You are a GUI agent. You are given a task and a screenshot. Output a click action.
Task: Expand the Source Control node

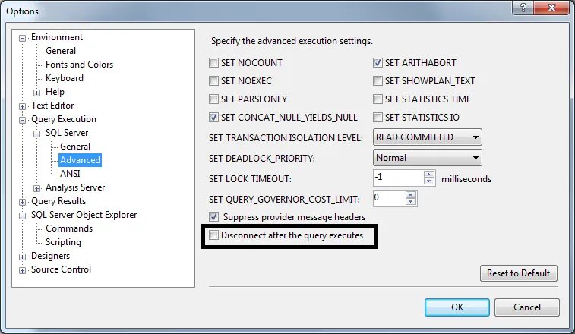click(x=22, y=270)
